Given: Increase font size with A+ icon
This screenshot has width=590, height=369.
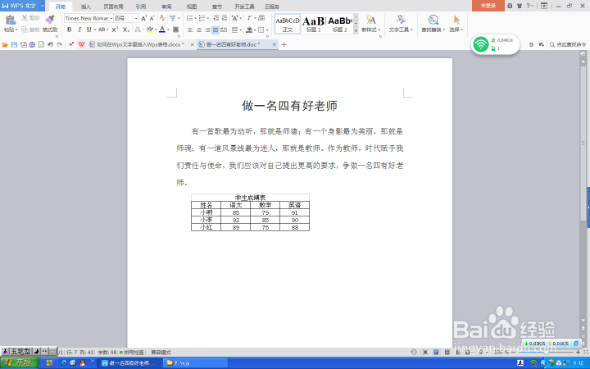Looking at the screenshot, I should (x=143, y=18).
